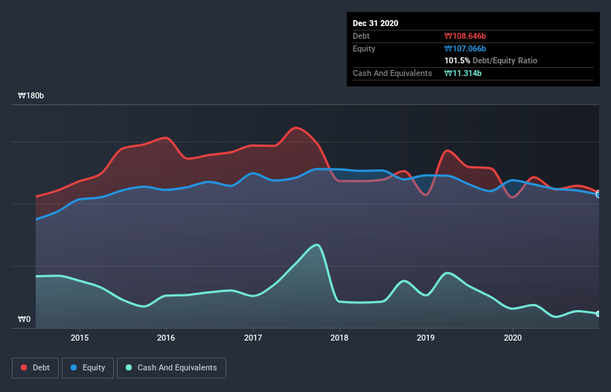This screenshot has width=611, height=392.
Task: Click the 2016 x-axis label
Action: coord(166,338)
